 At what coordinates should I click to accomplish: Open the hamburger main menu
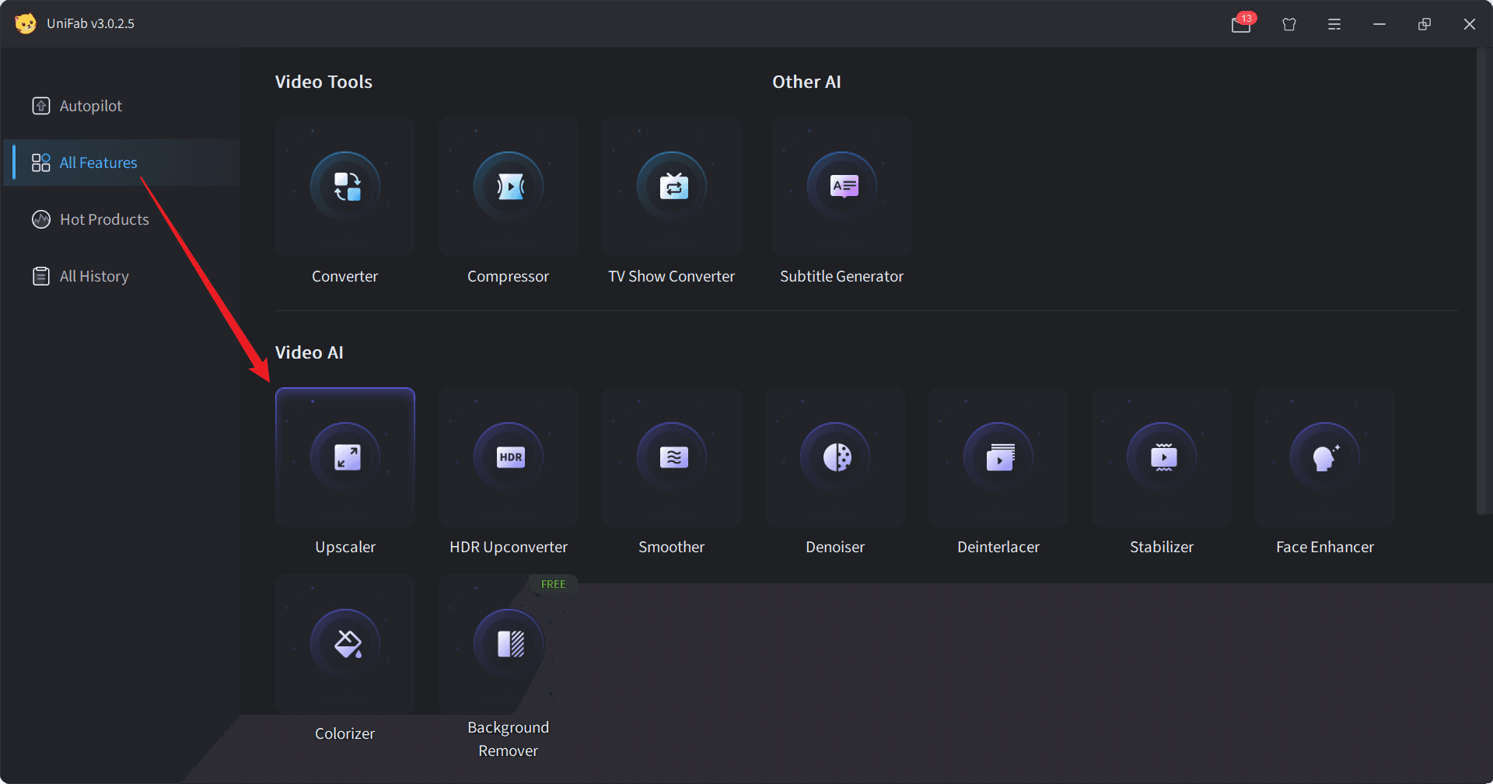tap(1334, 24)
